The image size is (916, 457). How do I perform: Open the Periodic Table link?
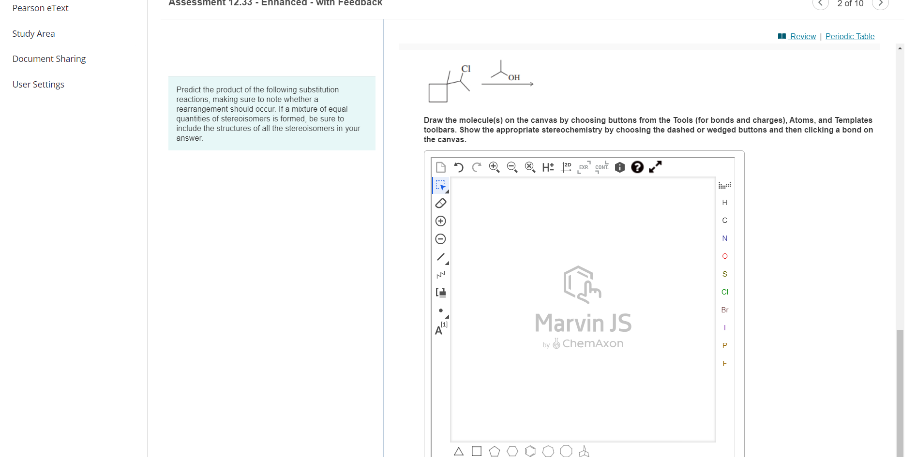click(850, 36)
